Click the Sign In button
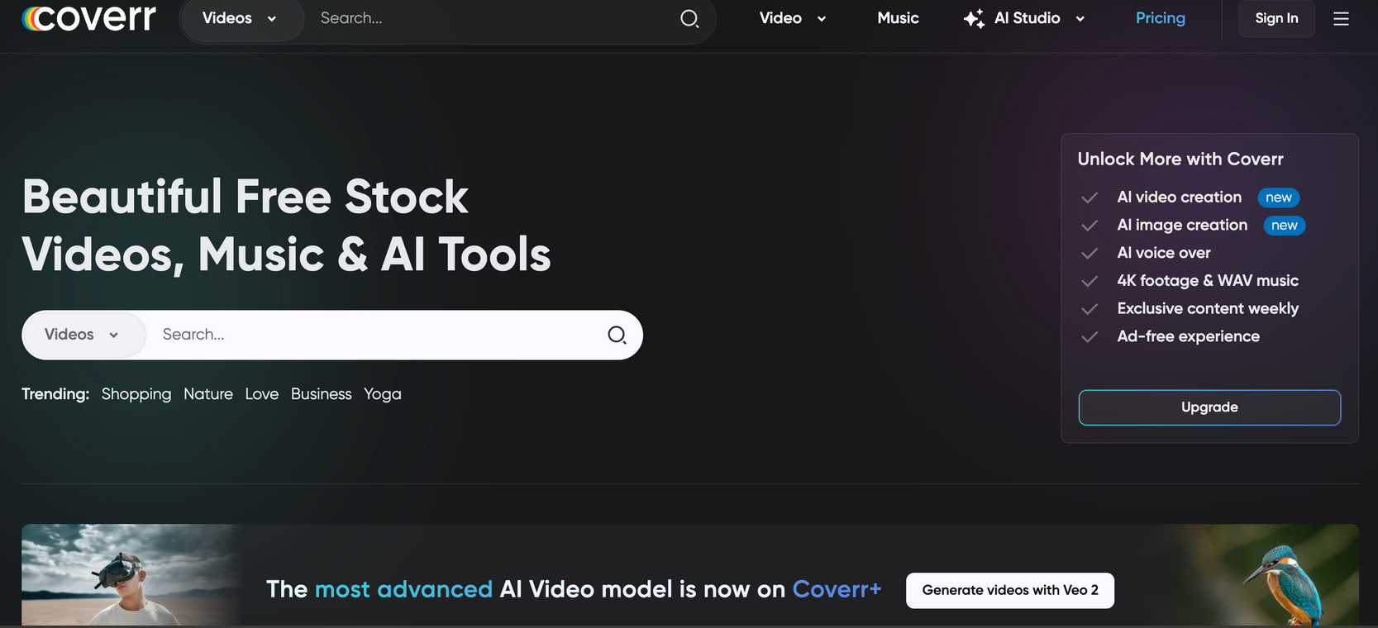This screenshot has width=1378, height=628. [x=1276, y=18]
